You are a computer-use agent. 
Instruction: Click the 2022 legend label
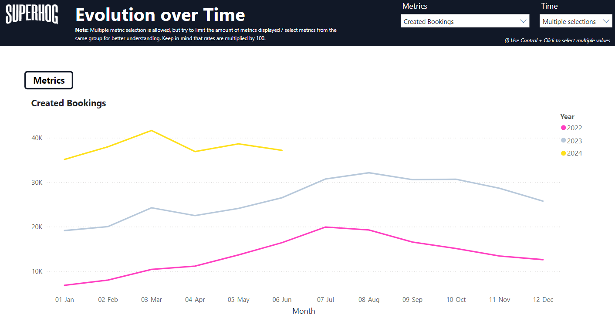[574, 128]
